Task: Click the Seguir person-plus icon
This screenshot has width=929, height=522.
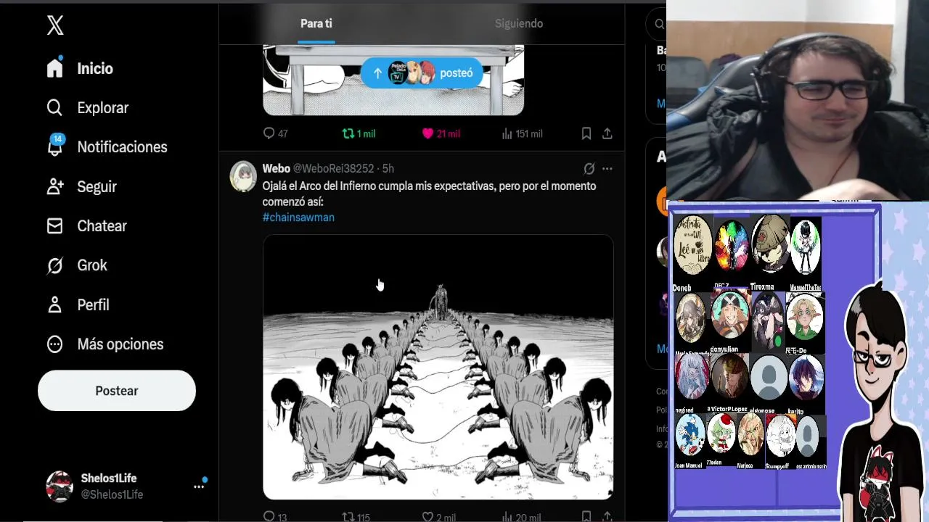Action: (55, 186)
